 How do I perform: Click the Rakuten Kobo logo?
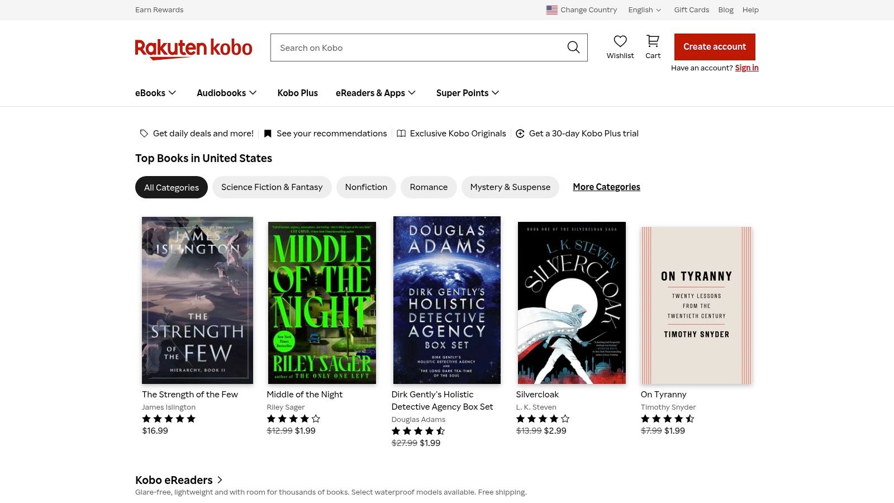[193, 48]
